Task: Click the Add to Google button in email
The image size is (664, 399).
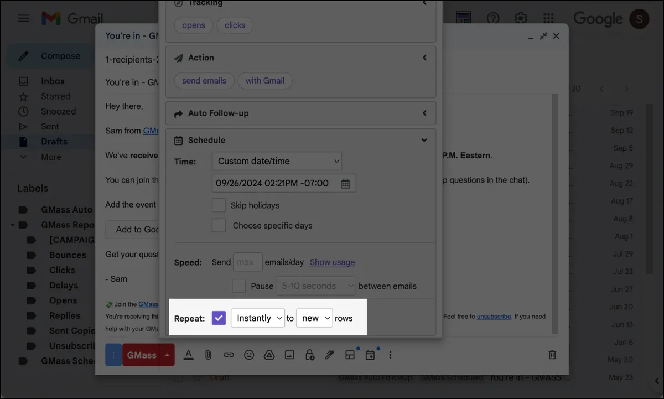Action: click(x=133, y=230)
